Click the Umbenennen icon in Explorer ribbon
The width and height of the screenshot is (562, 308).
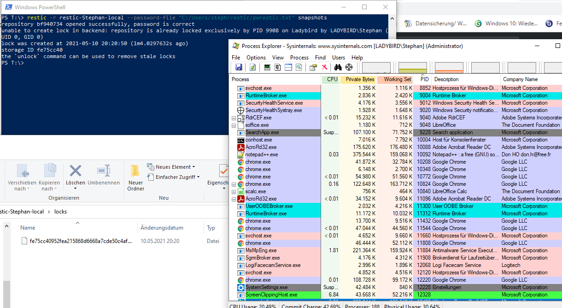click(x=104, y=171)
